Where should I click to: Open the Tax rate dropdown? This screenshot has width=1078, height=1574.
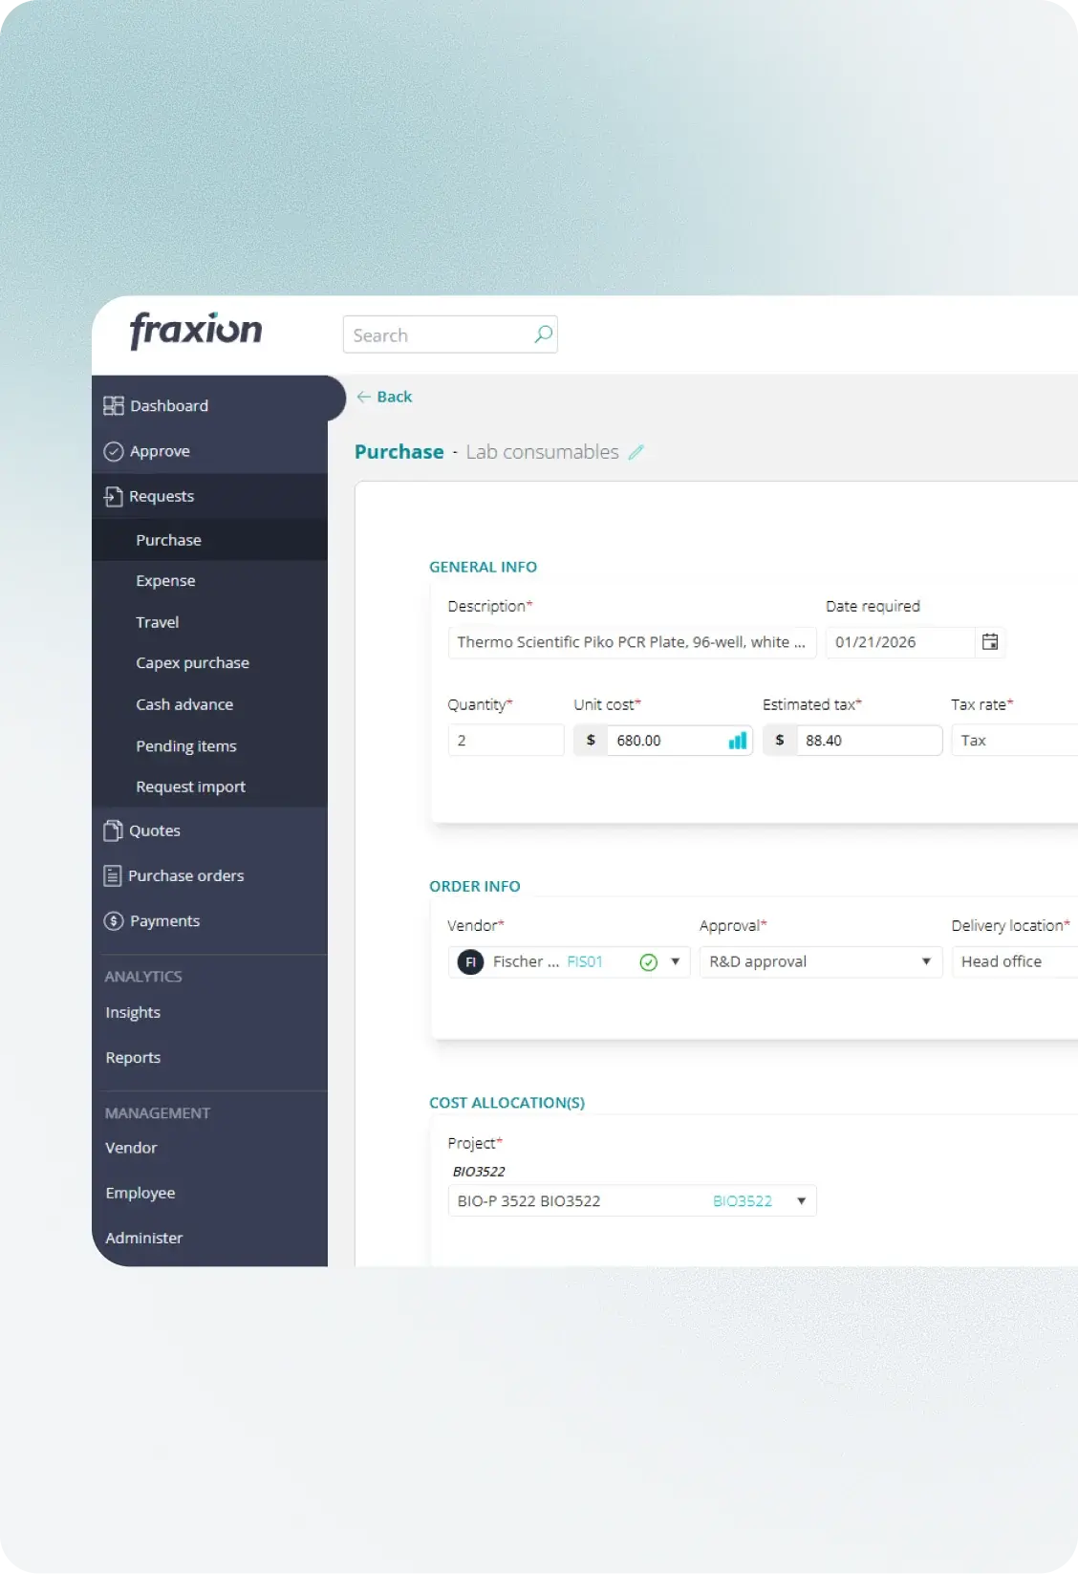tap(1015, 741)
